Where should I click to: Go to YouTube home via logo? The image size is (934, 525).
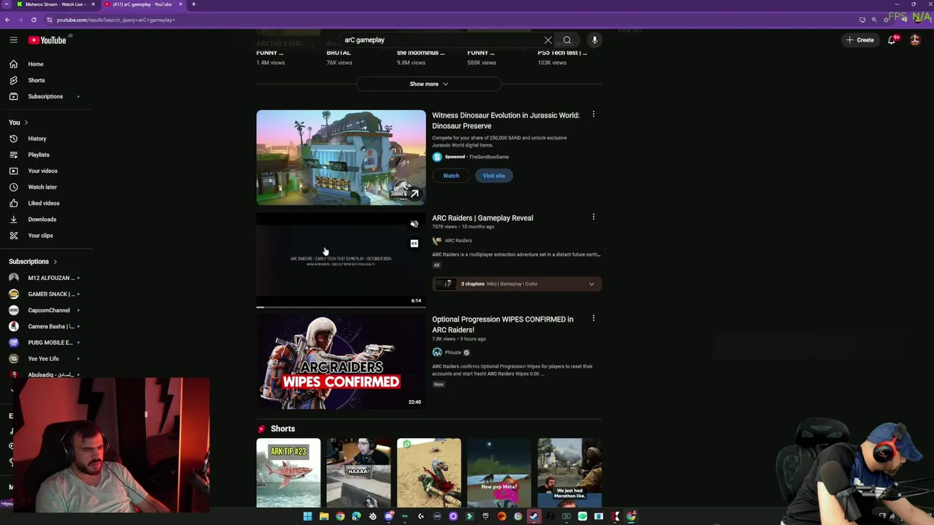[x=47, y=40]
